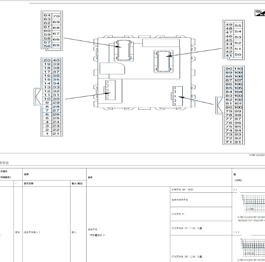Viewport: 265px width, 262px height.
Task: Click pin 30 in the lower-left connector
Action: (x=56, y=99)
